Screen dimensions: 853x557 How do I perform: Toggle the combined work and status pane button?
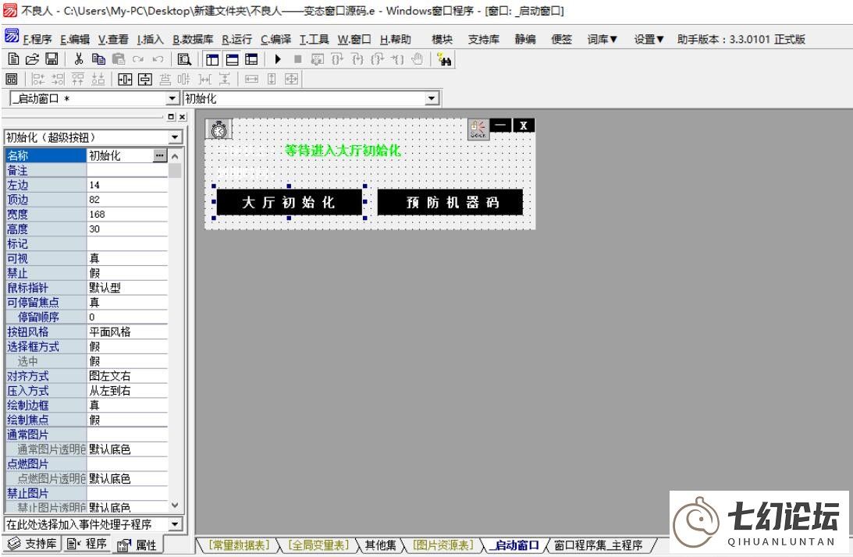pos(251,59)
